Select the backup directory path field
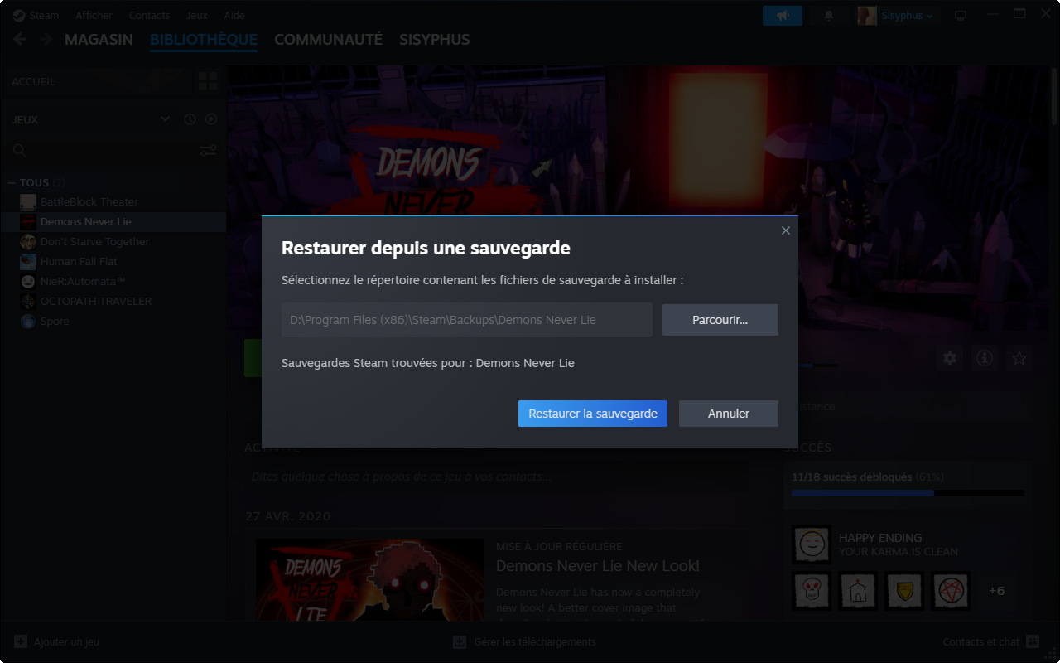1060x663 pixels. pyautogui.click(x=467, y=320)
